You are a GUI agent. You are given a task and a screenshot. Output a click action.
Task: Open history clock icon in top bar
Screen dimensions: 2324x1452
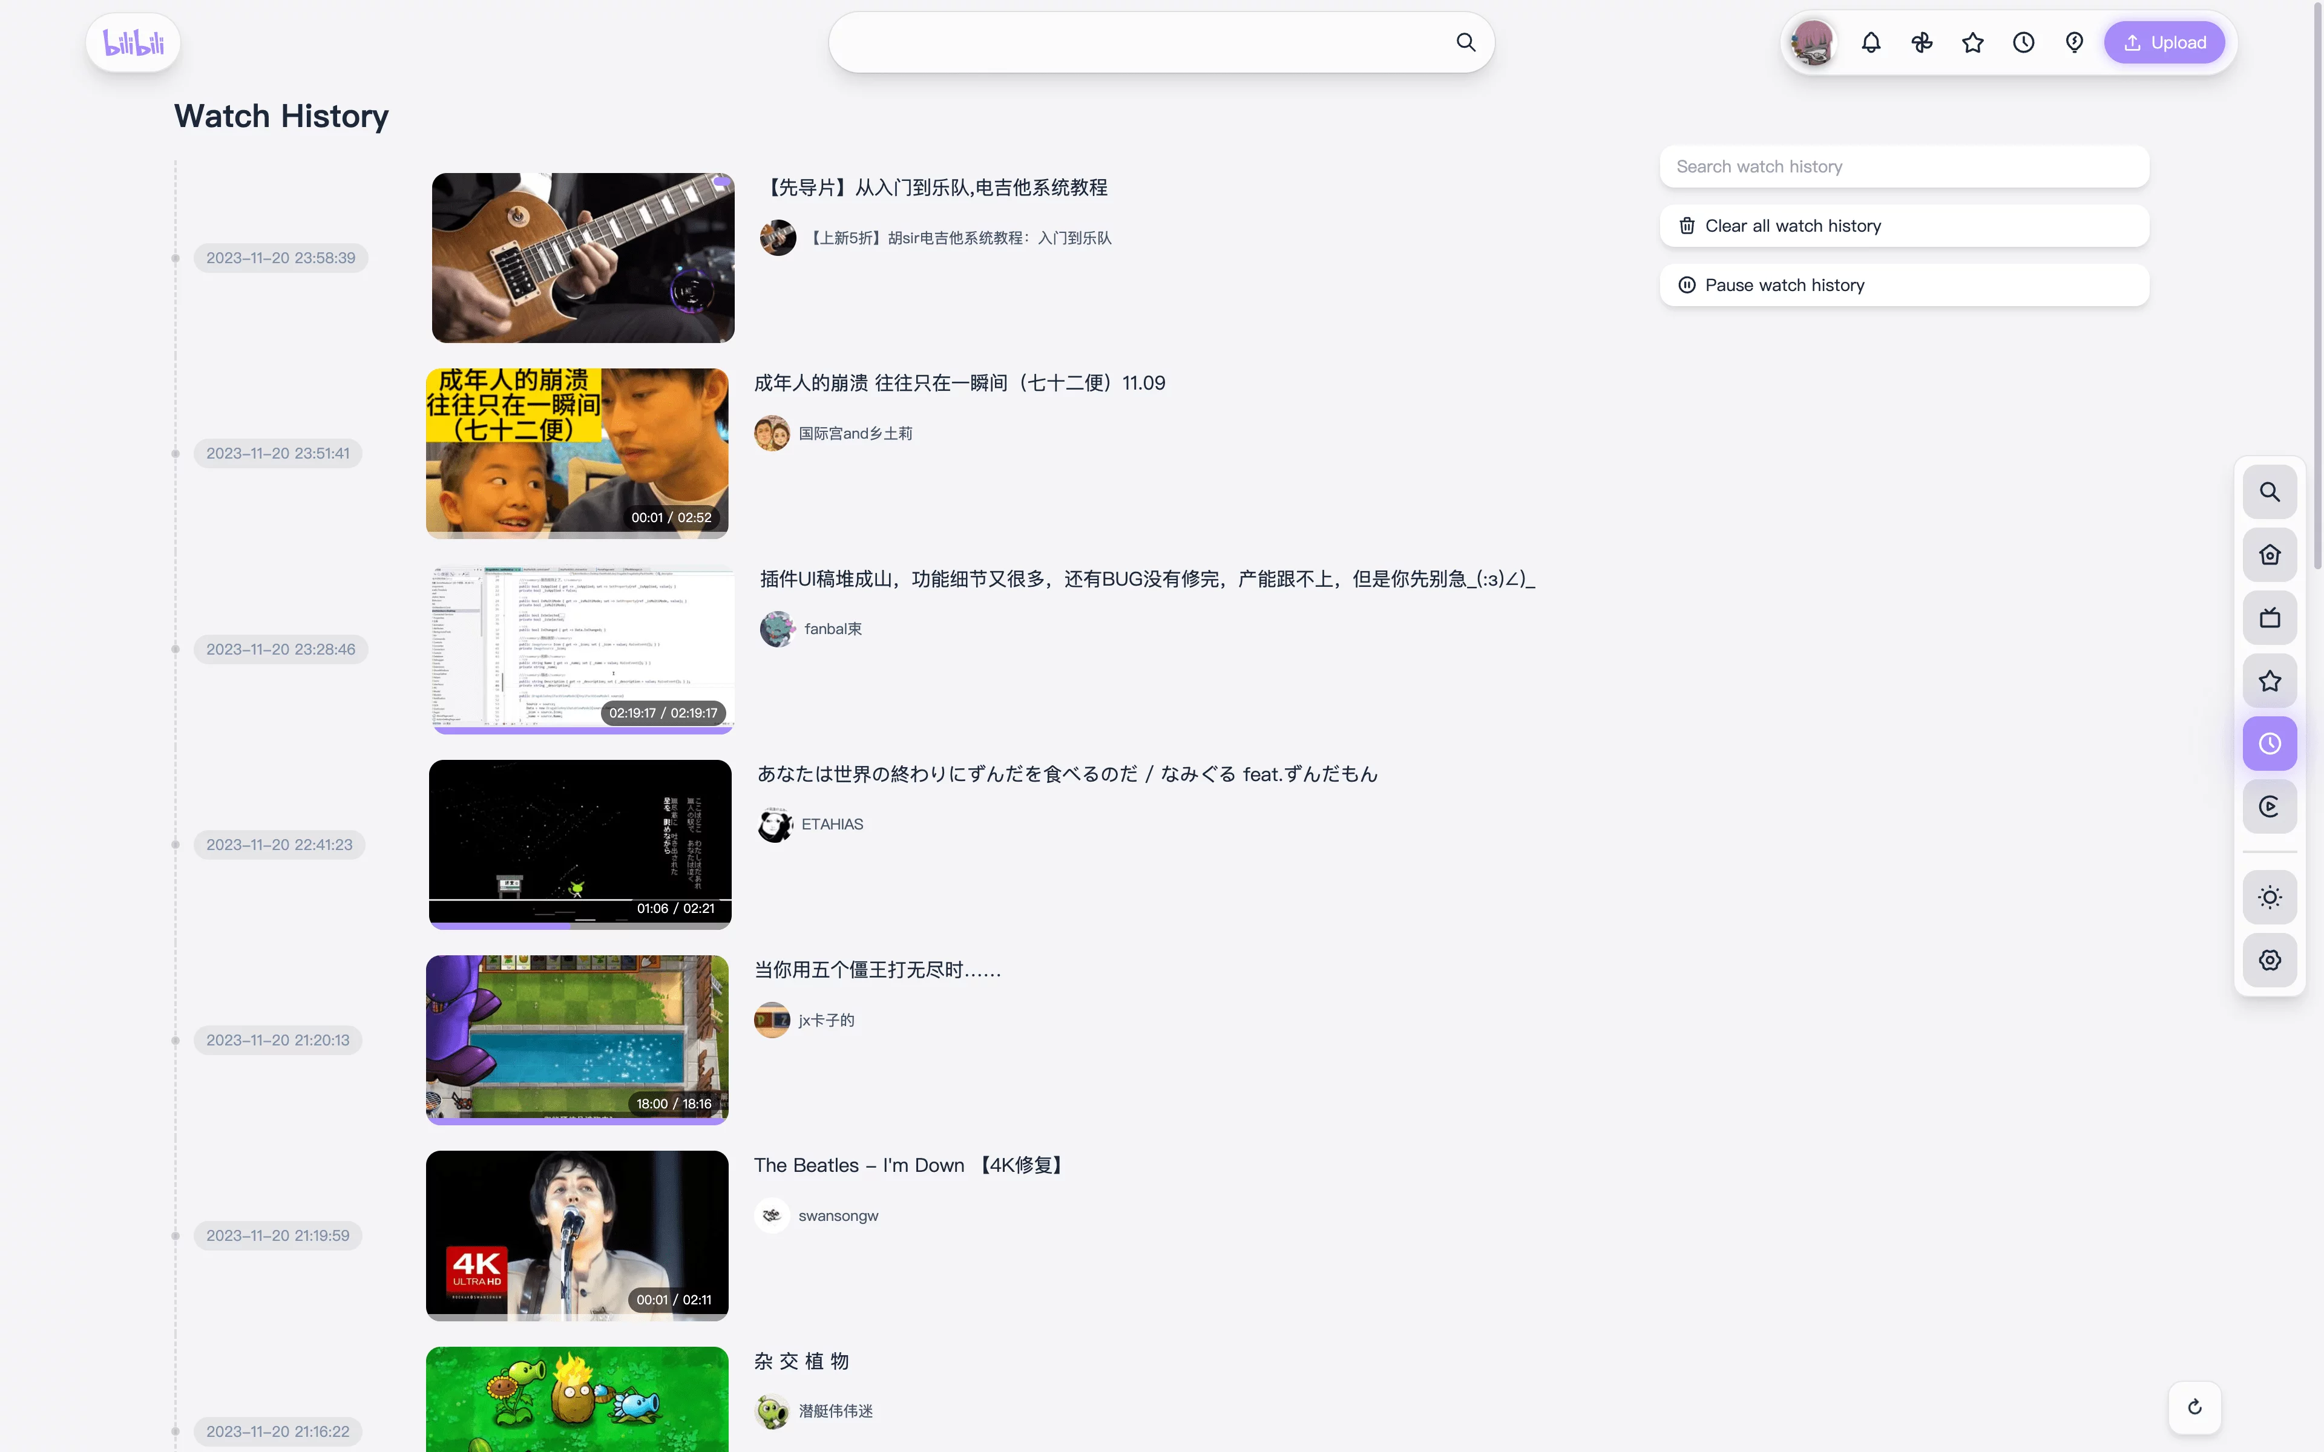2023,42
